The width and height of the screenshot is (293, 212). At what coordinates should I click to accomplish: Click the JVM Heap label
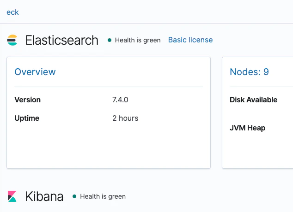[247, 128]
